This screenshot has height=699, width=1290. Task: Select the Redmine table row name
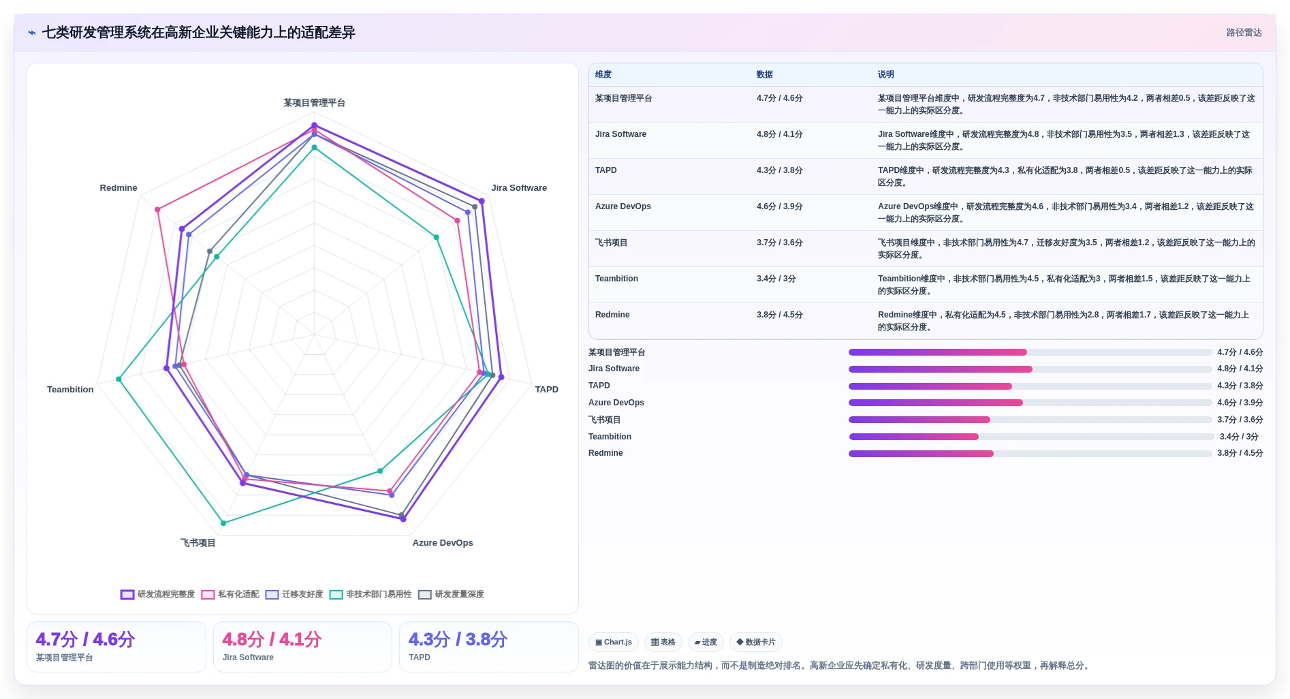pyautogui.click(x=612, y=315)
